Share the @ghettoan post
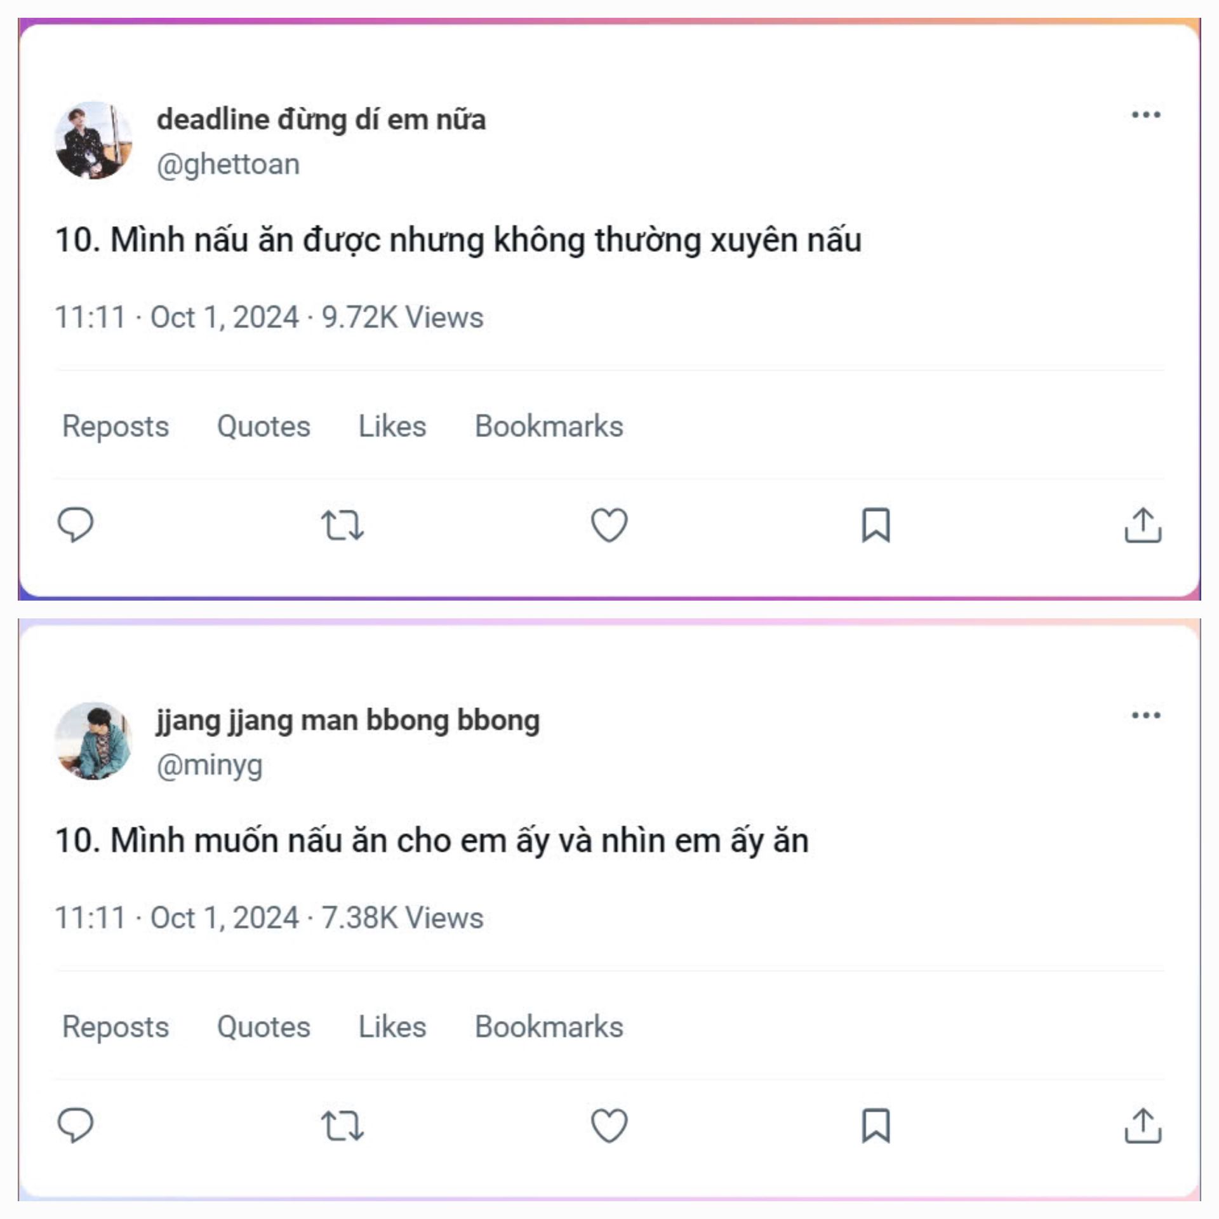This screenshot has height=1219, width=1219. (x=1143, y=525)
